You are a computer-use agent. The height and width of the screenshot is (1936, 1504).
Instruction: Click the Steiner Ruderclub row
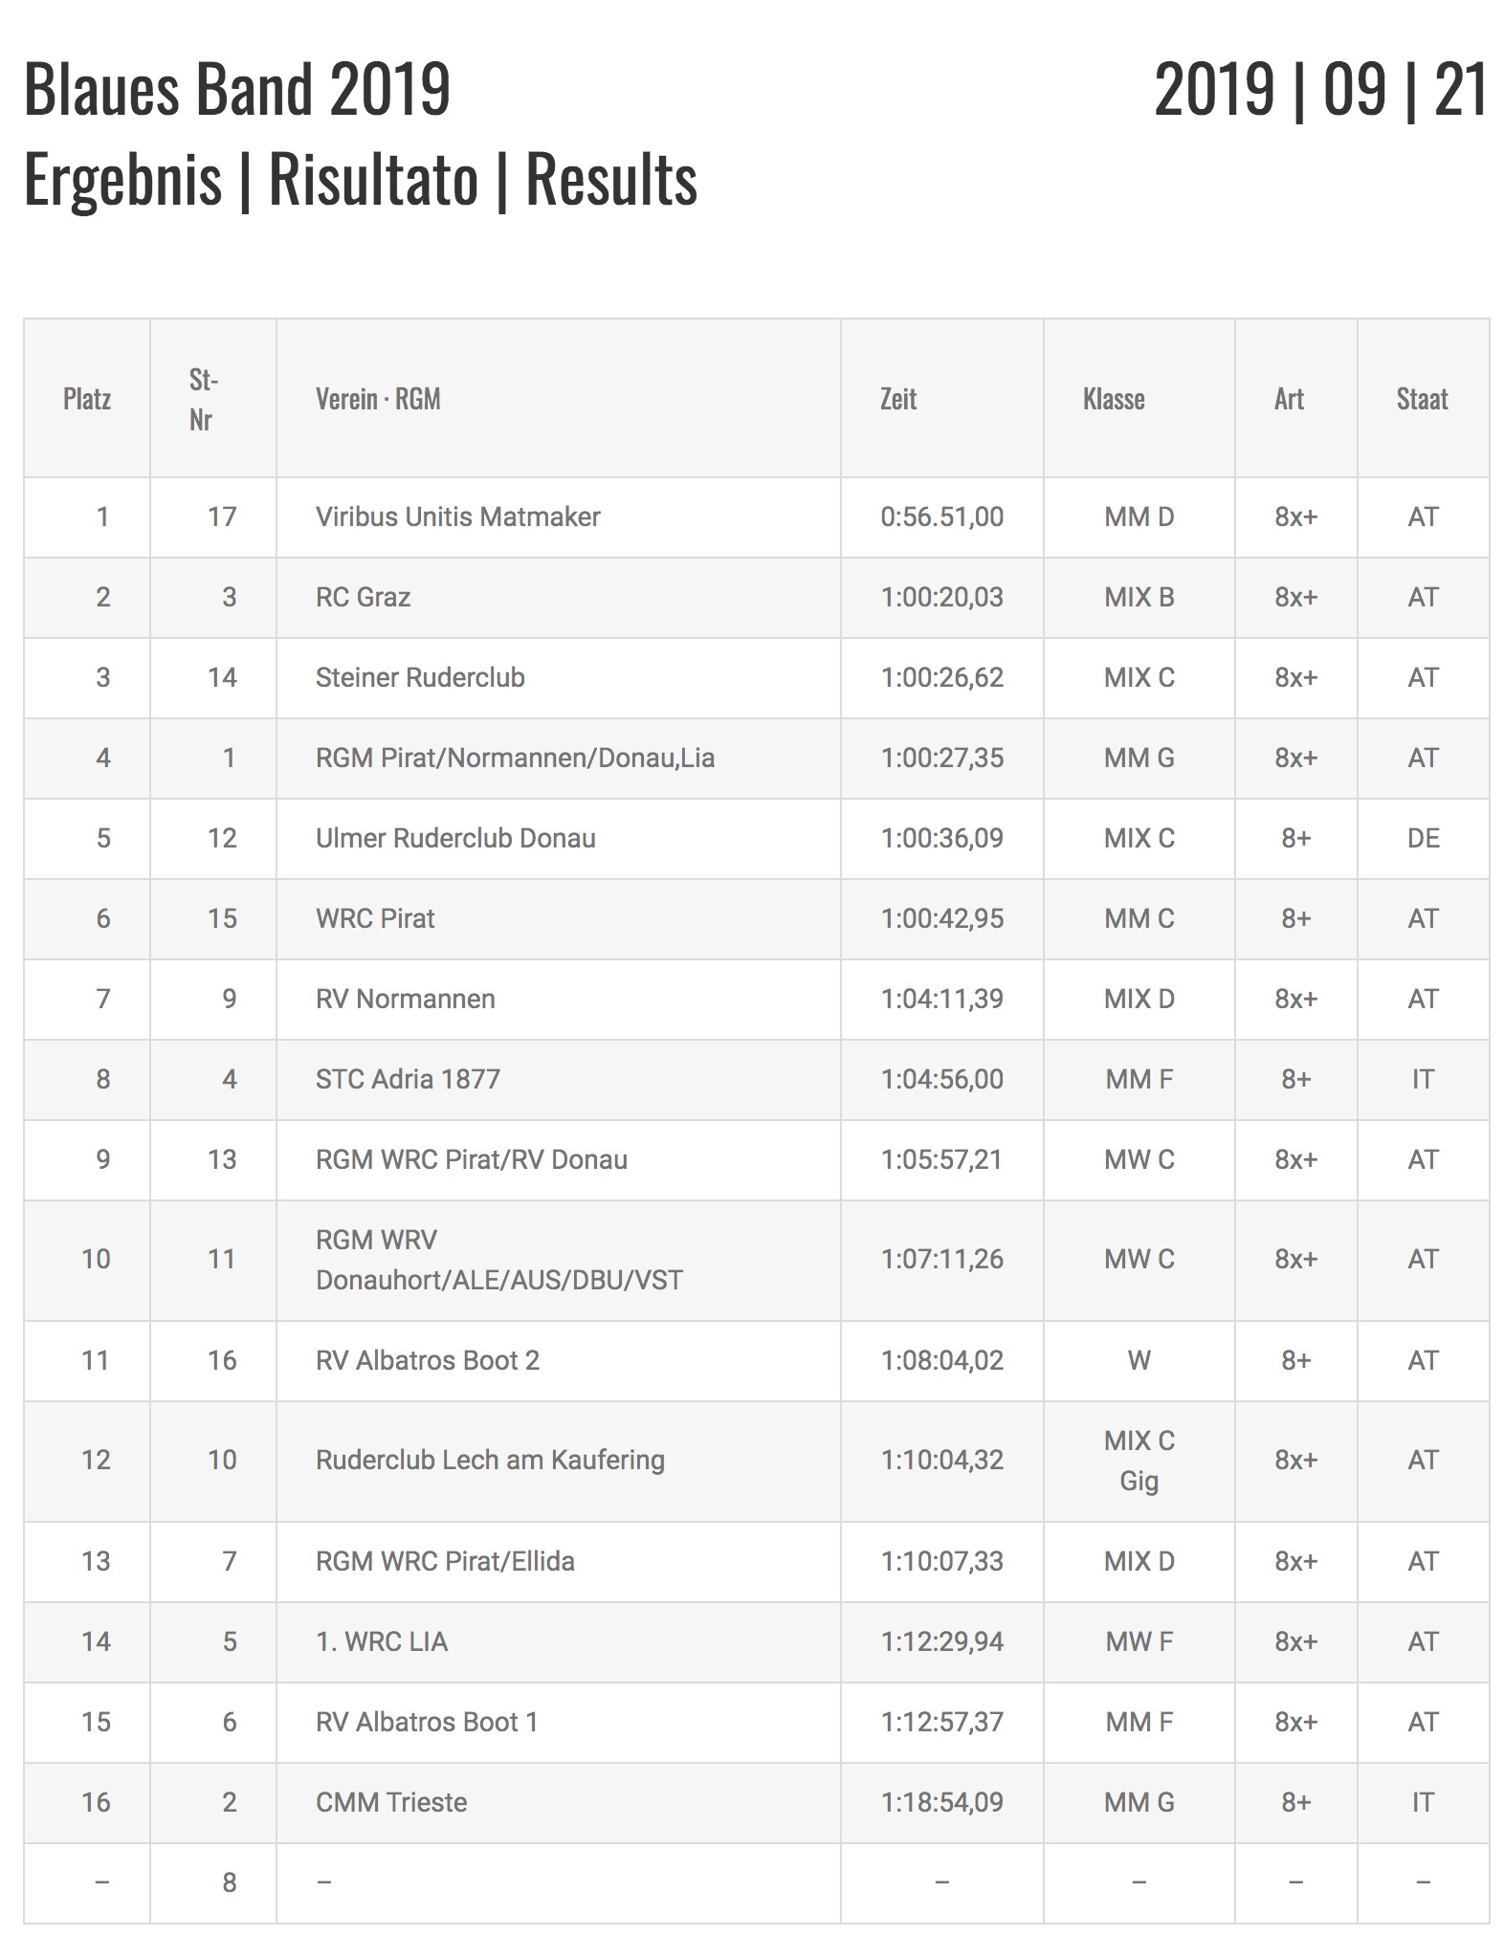coord(757,678)
